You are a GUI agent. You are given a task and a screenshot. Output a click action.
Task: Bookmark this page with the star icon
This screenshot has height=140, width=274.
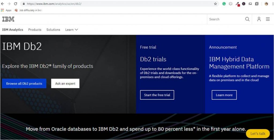tap(215, 4)
